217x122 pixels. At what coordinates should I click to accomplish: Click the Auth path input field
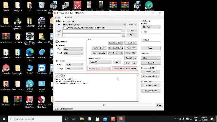tap(92, 31)
